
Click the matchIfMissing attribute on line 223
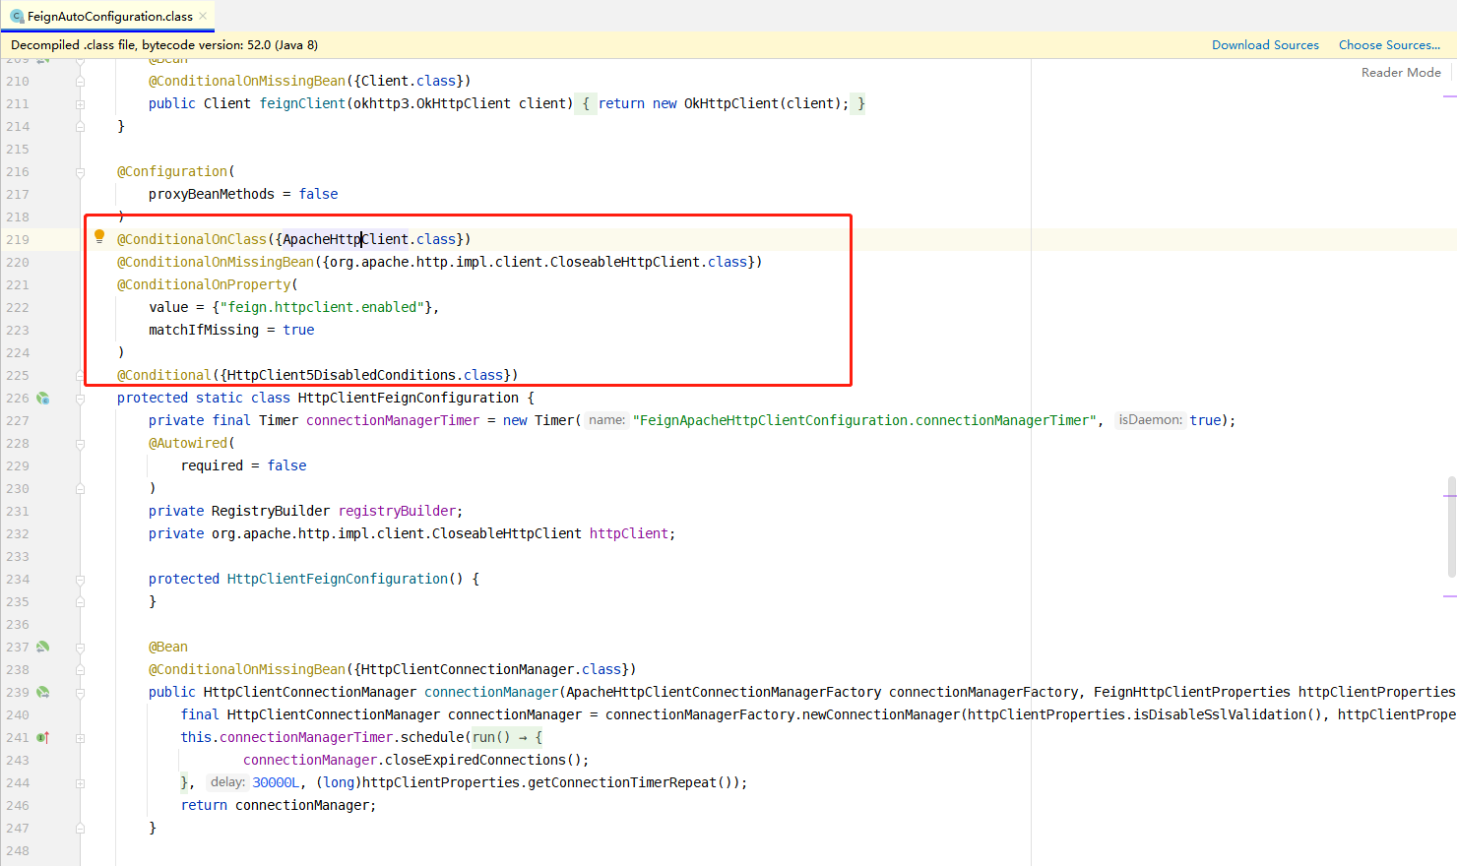click(x=204, y=330)
